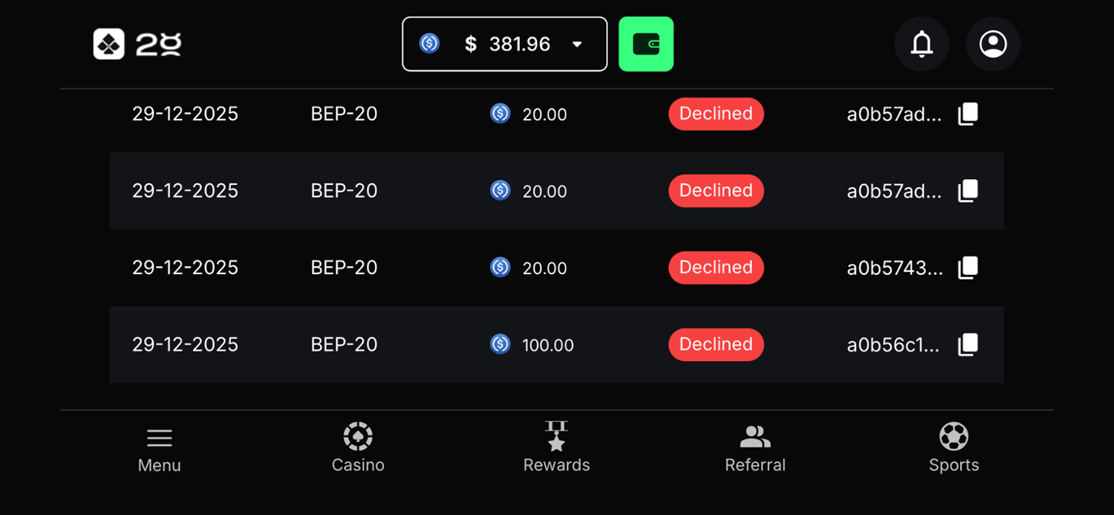Viewport: 1114px width, 515px height.
Task: Click the coin icon beside the 100.00 amount
Action: point(501,344)
